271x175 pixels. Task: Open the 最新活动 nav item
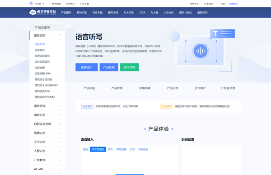pyautogui.click(x=202, y=13)
